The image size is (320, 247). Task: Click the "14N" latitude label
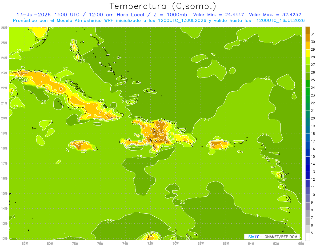tap(4, 208)
